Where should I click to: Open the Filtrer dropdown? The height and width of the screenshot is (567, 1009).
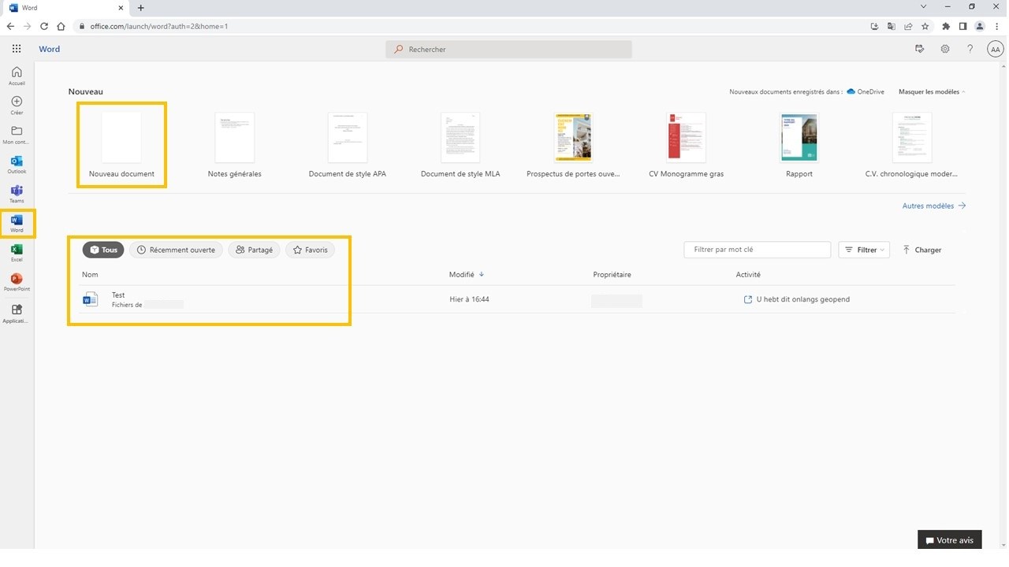[x=864, y=250]
